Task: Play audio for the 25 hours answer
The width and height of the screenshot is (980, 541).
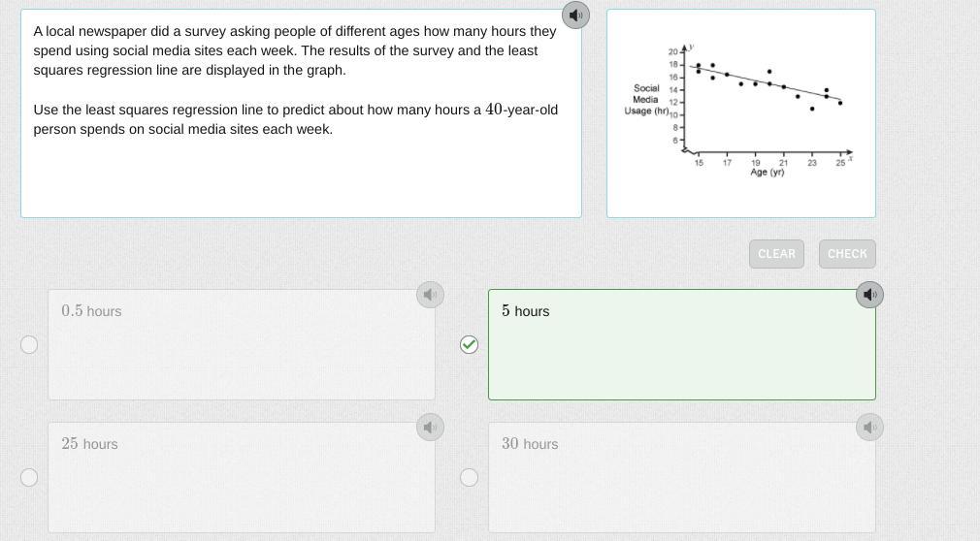Action: 430,428
